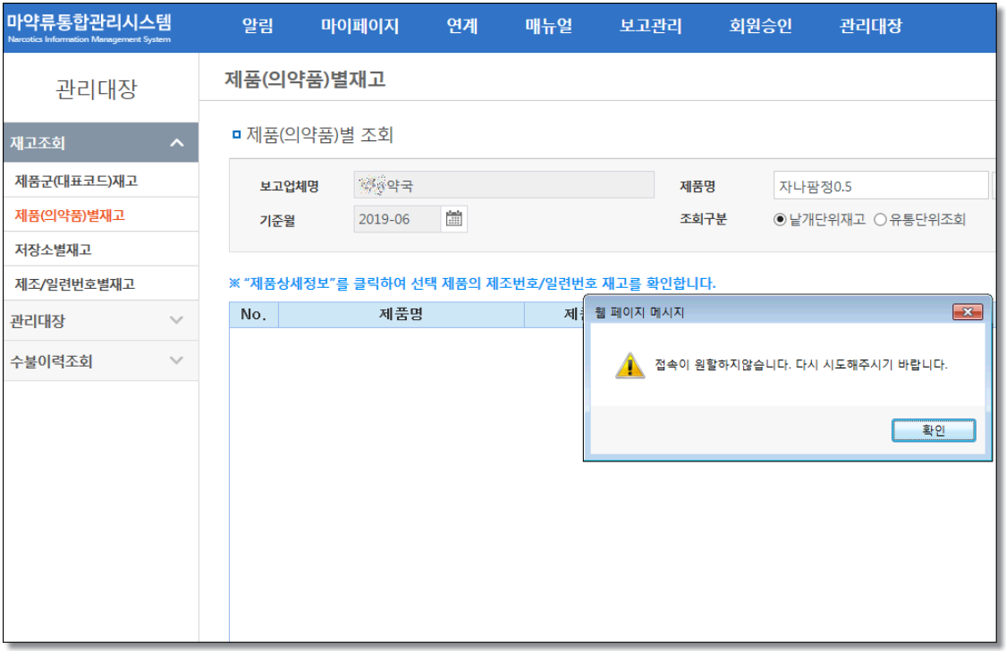Open the 연계 menu
Screen dimensions: 1006x651
(461, 27)
